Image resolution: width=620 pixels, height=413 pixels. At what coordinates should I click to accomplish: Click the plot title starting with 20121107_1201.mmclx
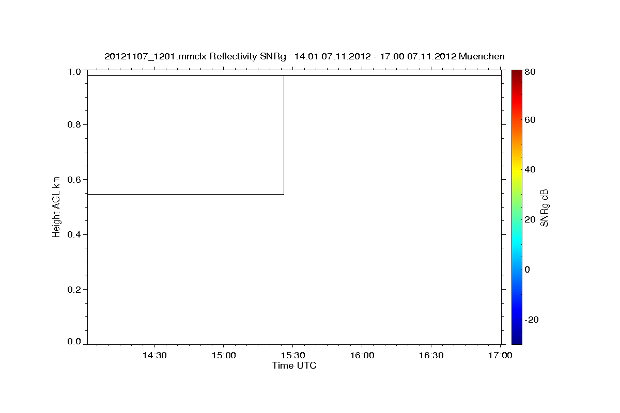[x=304, y=56]
